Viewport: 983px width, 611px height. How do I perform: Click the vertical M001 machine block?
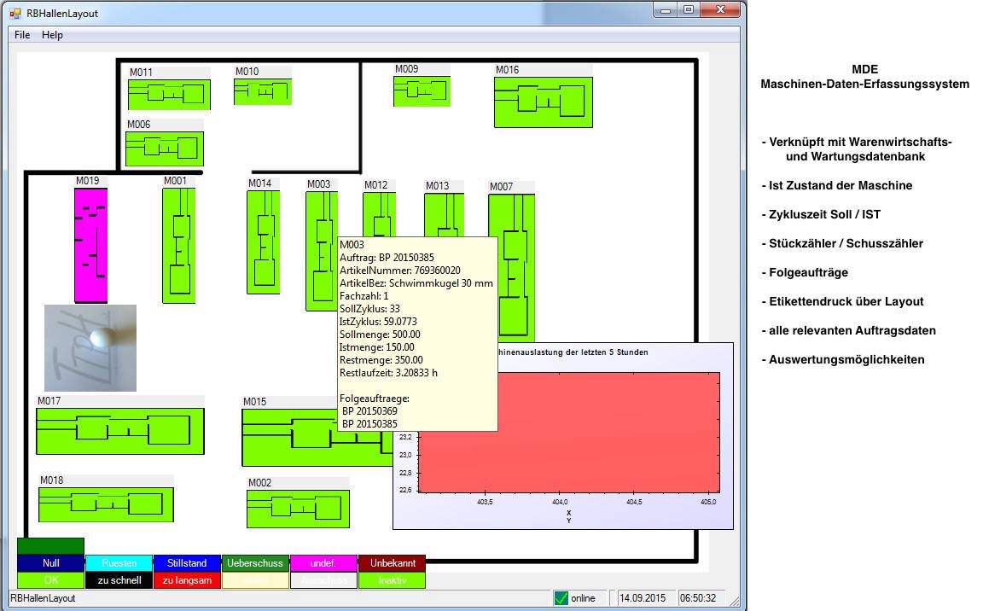coord(178,246)
